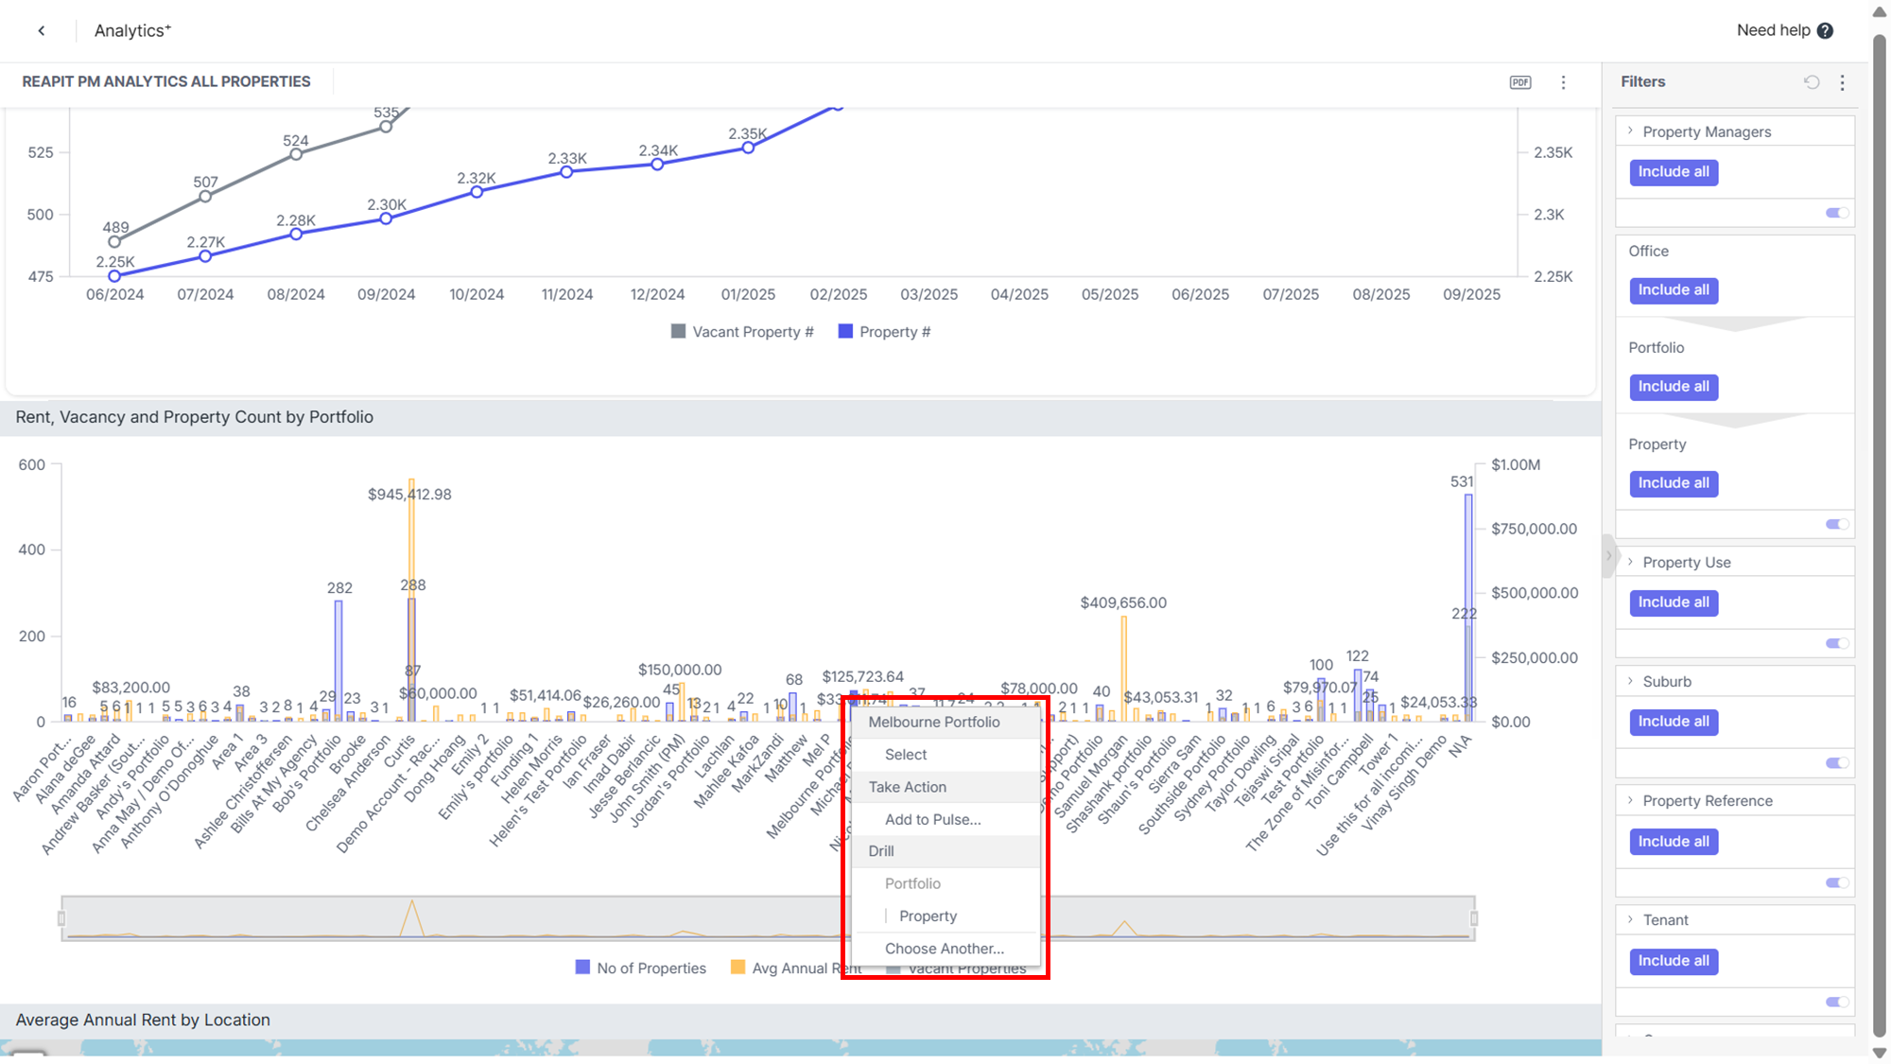1891x1064 pixels.
Task: Choose Select in the context menu
Action: pos(945,755)
